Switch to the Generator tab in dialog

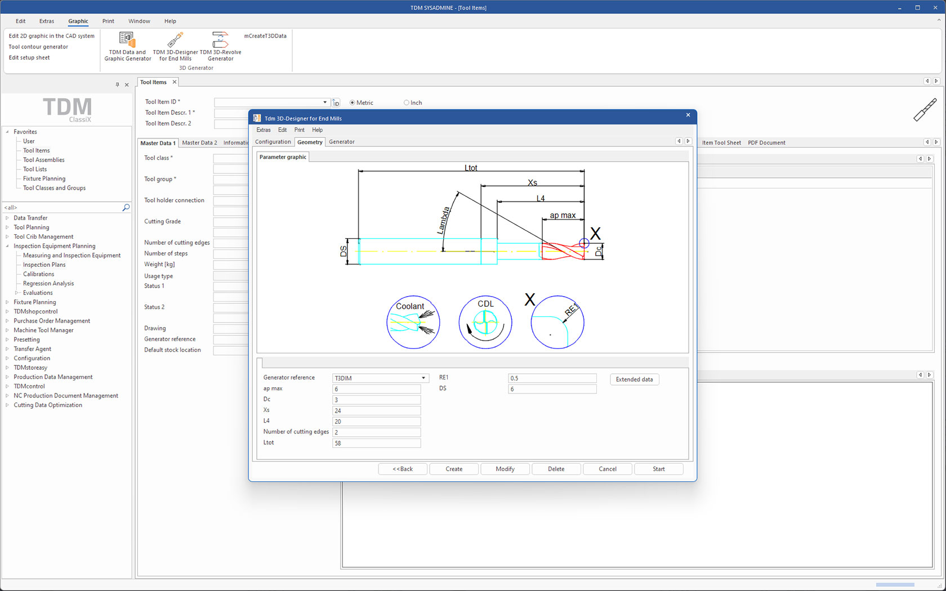pos(342,142)
